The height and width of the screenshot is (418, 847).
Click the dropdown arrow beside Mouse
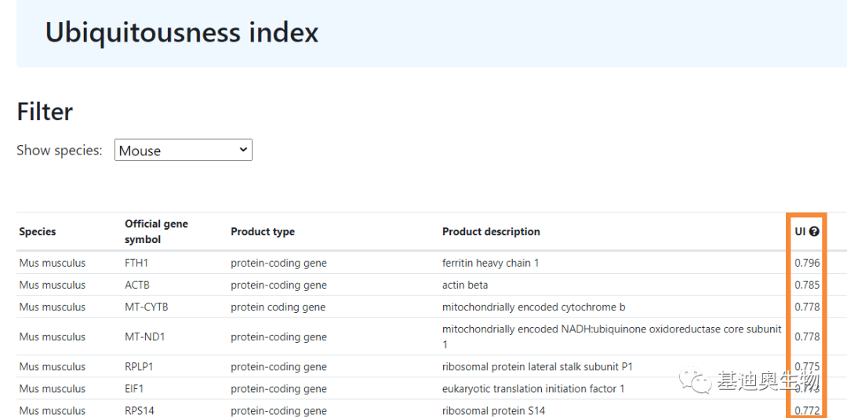(243, 150)
